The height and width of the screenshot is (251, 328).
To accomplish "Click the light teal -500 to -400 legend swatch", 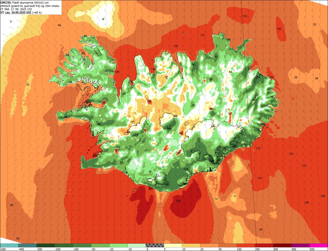I will click(x=9, y=245).
